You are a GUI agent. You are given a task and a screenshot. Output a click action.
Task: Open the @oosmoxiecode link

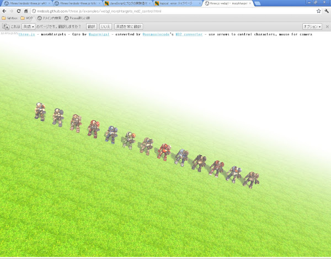(x=156, y=34)
